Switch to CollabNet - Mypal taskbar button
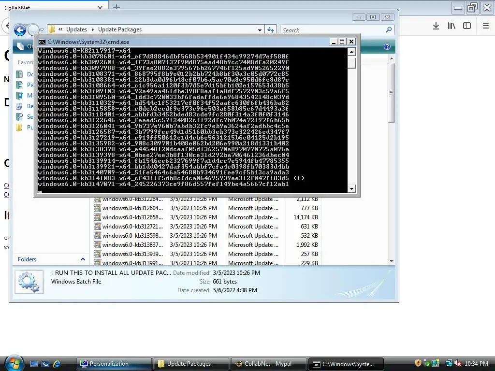 pos(268,364)
